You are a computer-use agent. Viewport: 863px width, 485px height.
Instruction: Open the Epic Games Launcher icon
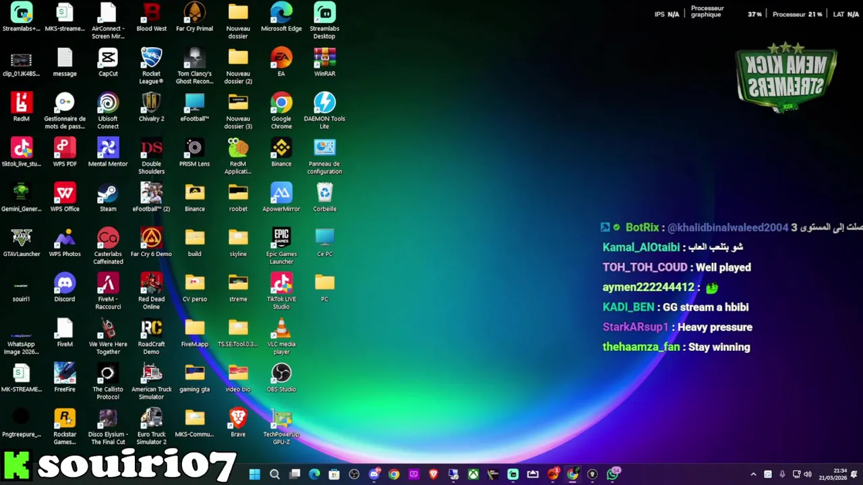[281, 246]
